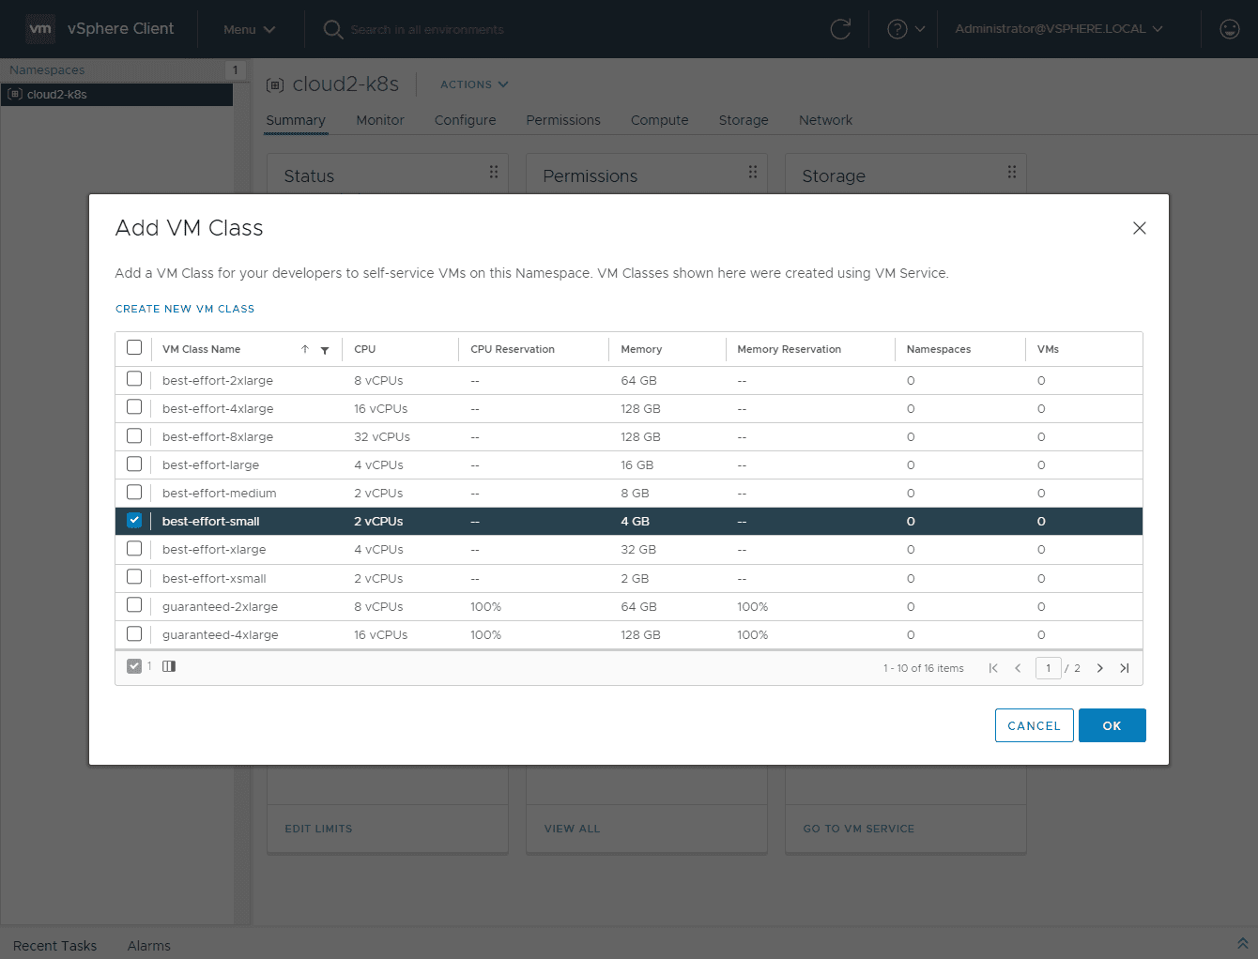The image size is (1258, 959).
Task: Open the Alarms tab
Action: coord(149,946)
